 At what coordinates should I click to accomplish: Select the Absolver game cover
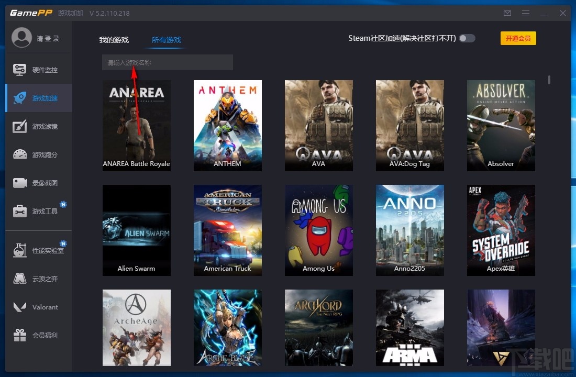tap(501, 125)
